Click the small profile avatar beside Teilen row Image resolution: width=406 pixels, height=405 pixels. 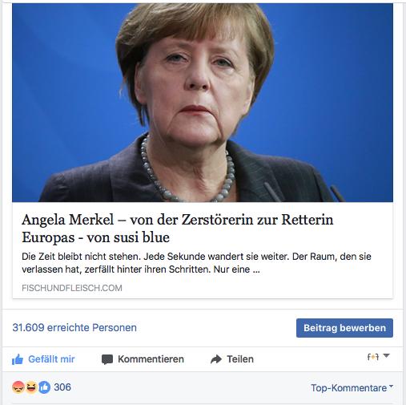coord(373,357)
